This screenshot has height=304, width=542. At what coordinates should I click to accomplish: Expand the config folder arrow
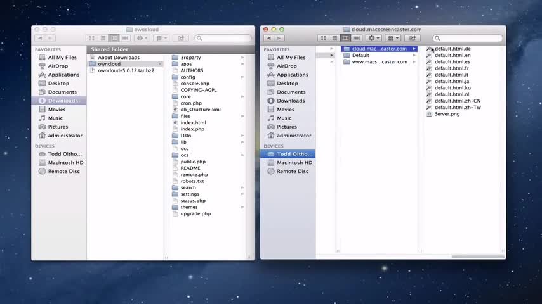242,77
